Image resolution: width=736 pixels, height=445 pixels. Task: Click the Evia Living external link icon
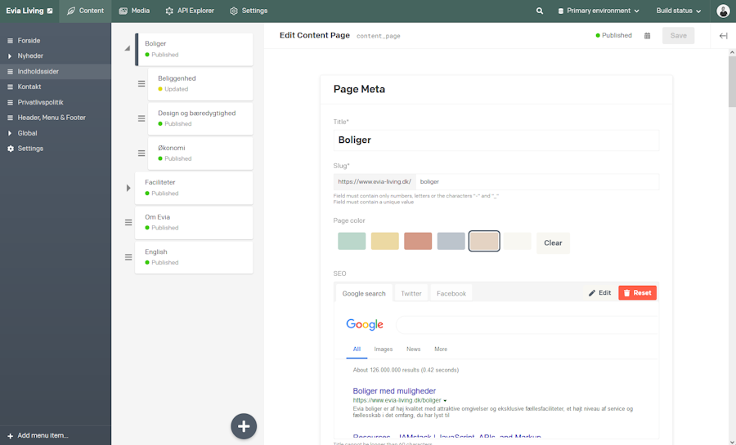coord(50,11)
